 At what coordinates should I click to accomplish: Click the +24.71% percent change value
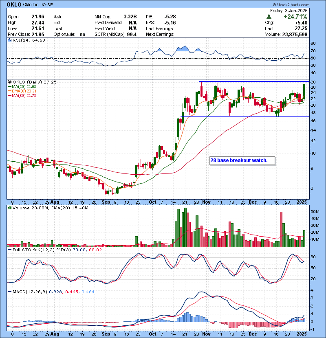point(295,17)
